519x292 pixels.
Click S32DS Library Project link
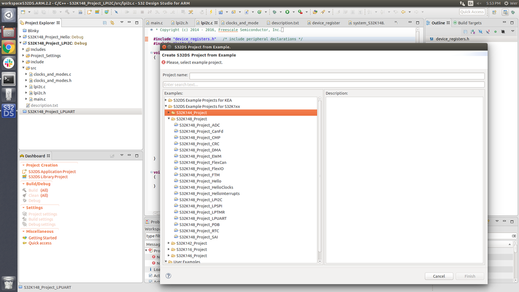tap(48, 177)
